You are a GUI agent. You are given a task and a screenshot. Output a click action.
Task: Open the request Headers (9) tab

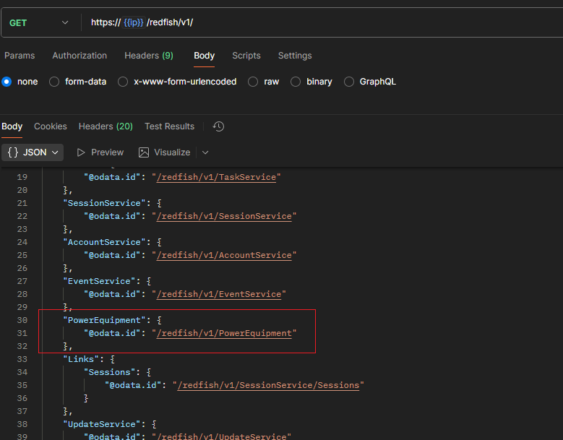[x=149, y=56]
